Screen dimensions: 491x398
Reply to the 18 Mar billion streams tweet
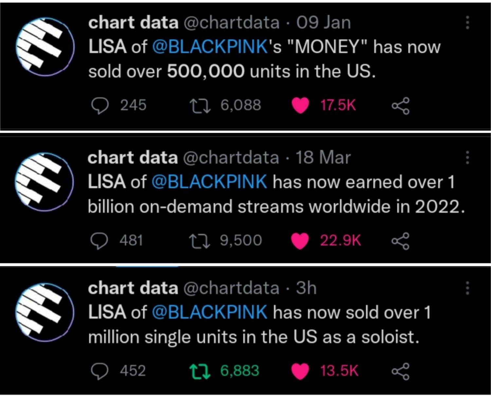pos(99,241)
